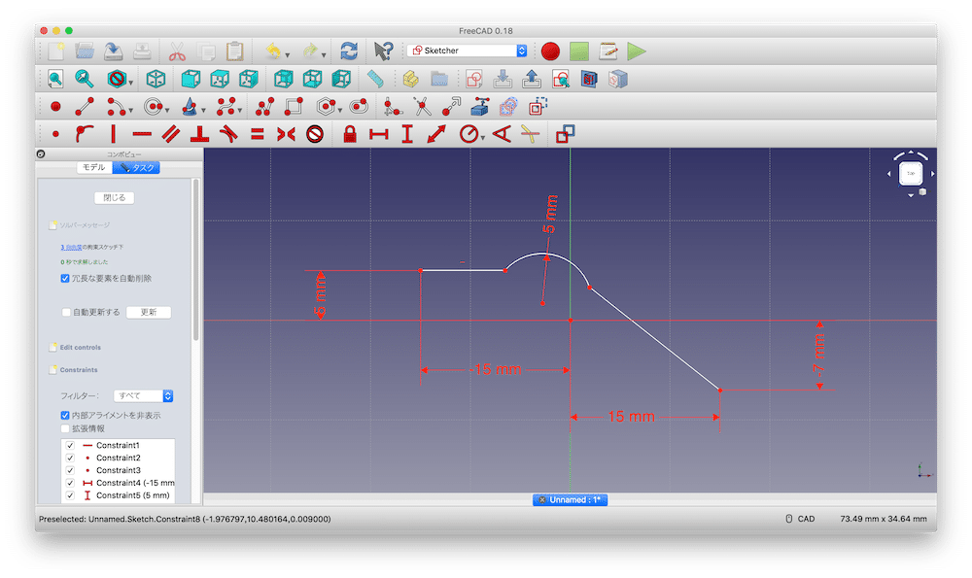
Task: Select the create line tool
Action: [x=85, y=107]
